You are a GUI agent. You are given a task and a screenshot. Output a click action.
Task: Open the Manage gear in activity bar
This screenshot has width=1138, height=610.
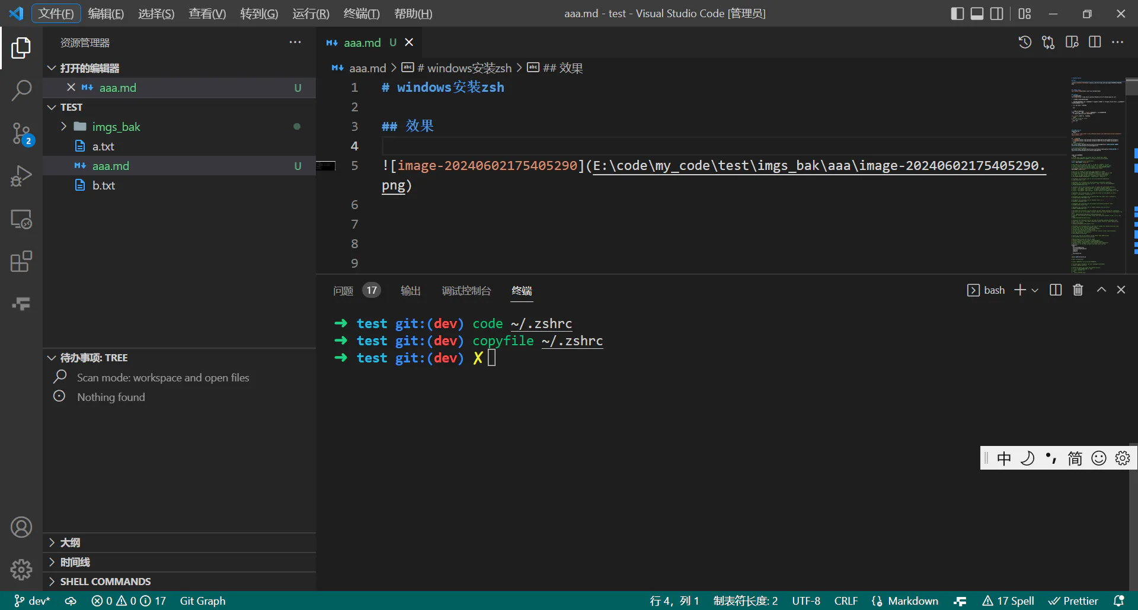coord(21,570)
